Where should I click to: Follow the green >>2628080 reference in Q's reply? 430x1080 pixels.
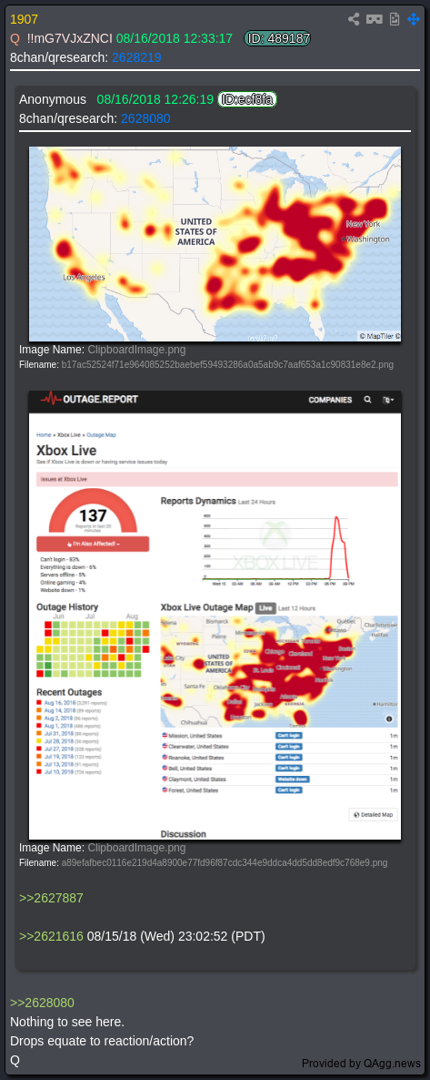[x=42, y=1003]
